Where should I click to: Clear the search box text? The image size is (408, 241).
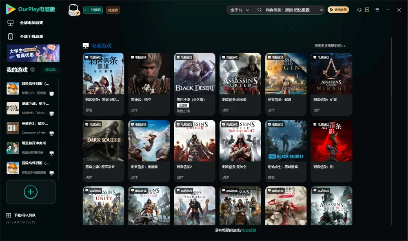coord(322,10)
